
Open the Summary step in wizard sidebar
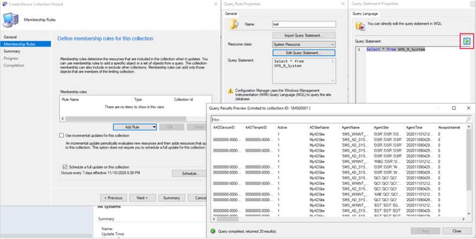click(x=12, y=51)
